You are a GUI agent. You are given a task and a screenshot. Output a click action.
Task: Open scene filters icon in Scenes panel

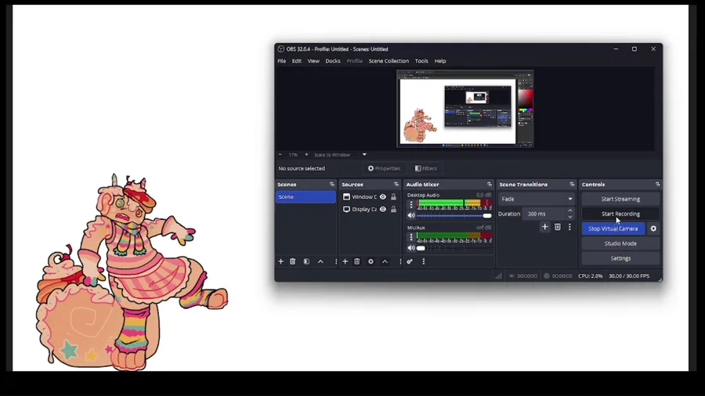coord(306,261)
